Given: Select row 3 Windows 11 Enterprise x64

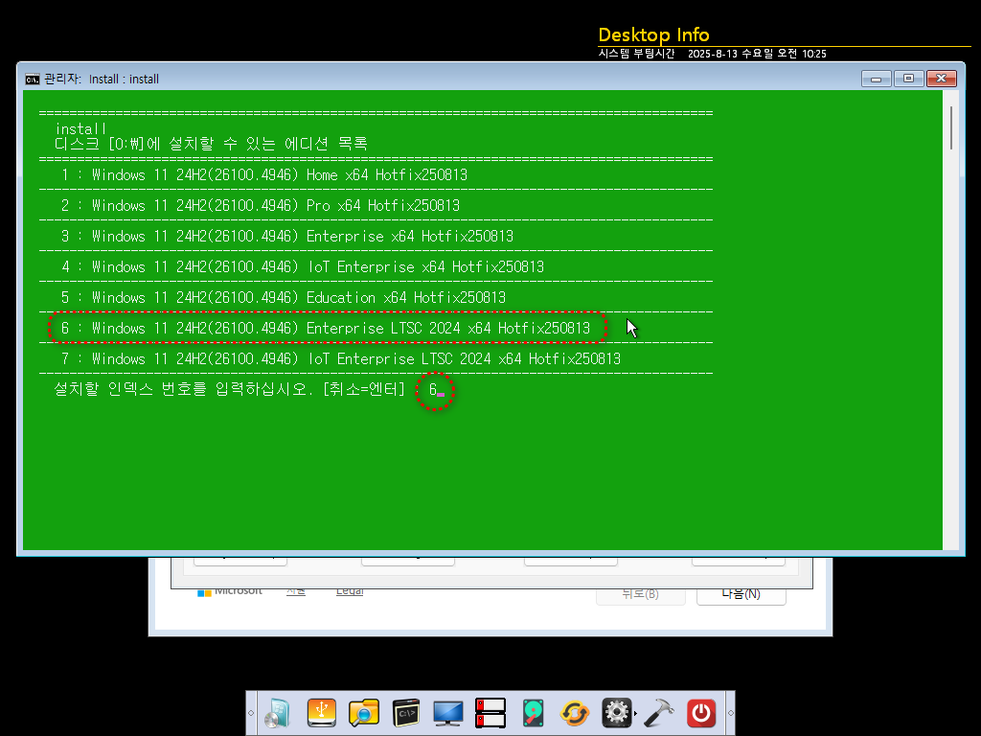Looking at the screenshot, I should [287, 236].
